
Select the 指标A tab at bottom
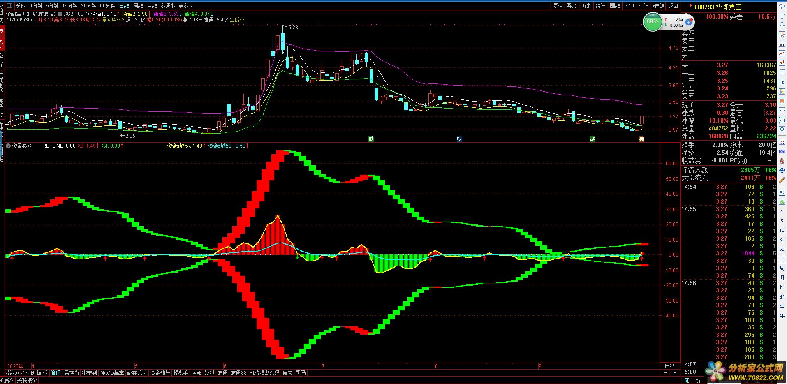13,373
